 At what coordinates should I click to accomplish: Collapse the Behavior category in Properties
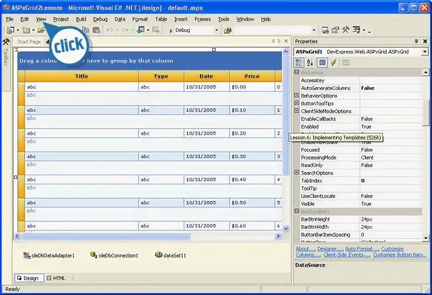pyautogui.click(x=297, y=72)
